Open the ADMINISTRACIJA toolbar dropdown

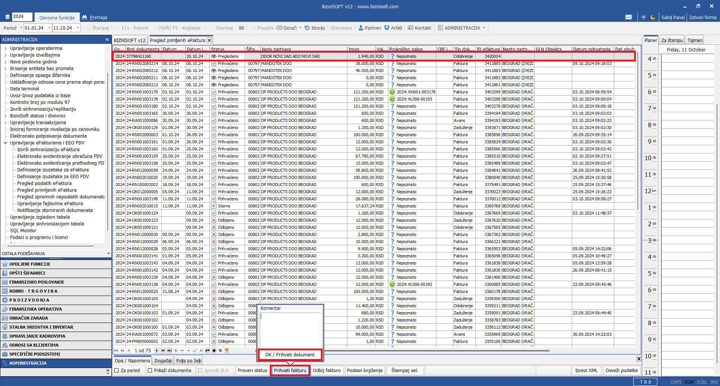484,28
